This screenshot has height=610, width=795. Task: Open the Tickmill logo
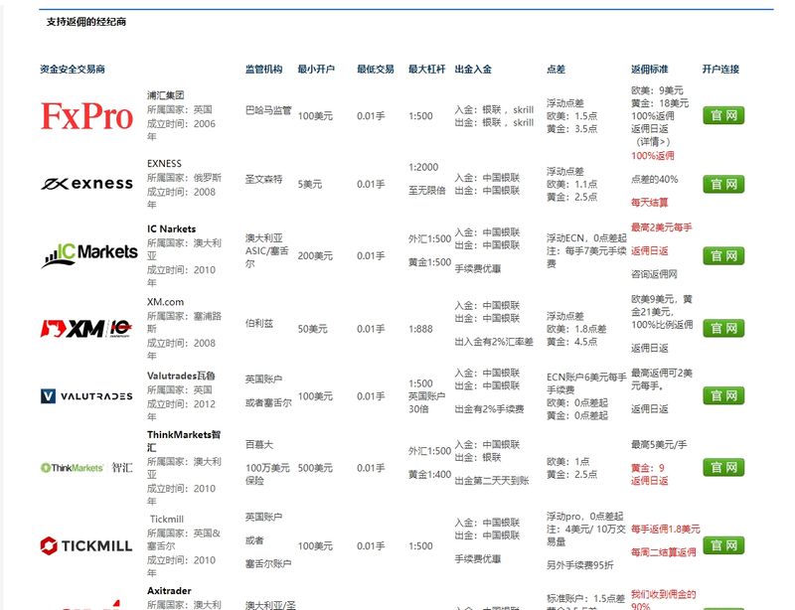pos(86,545)
